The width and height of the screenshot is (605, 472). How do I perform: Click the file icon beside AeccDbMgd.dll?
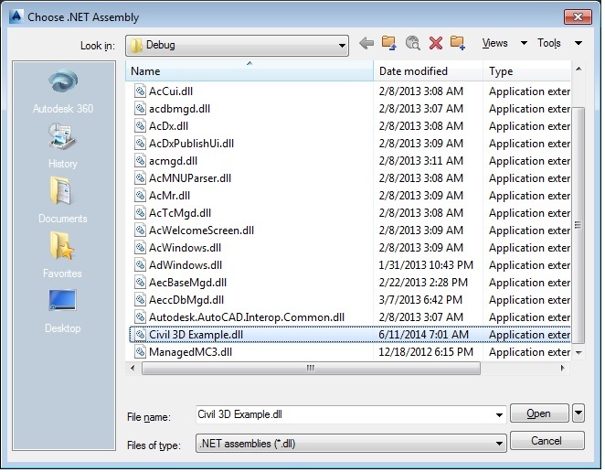coord(140,300)
